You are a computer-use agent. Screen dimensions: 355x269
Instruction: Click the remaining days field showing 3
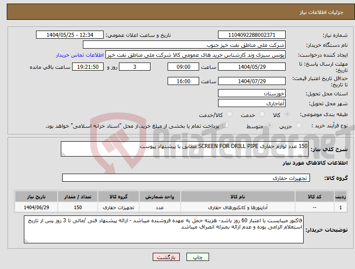135,67
